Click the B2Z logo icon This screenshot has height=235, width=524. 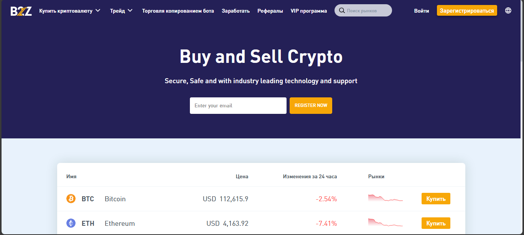click(21, 11)
